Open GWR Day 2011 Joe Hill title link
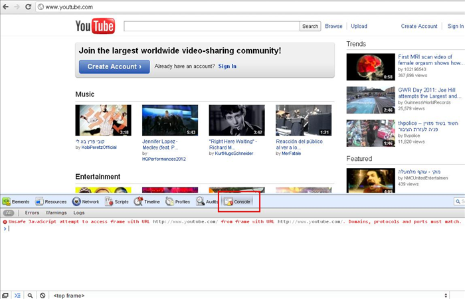465x299 pixels. coord(429,93)
